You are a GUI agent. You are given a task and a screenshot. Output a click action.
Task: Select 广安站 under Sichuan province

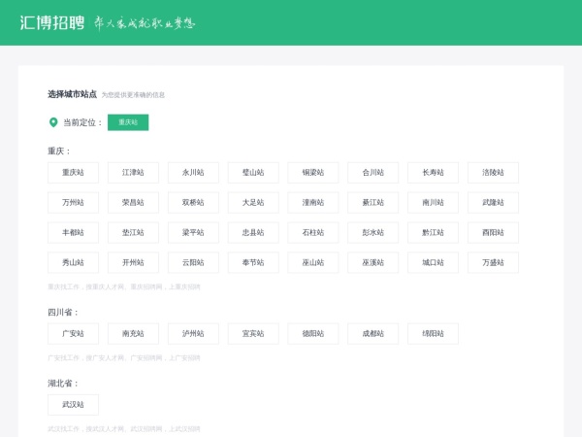point(73,334)
